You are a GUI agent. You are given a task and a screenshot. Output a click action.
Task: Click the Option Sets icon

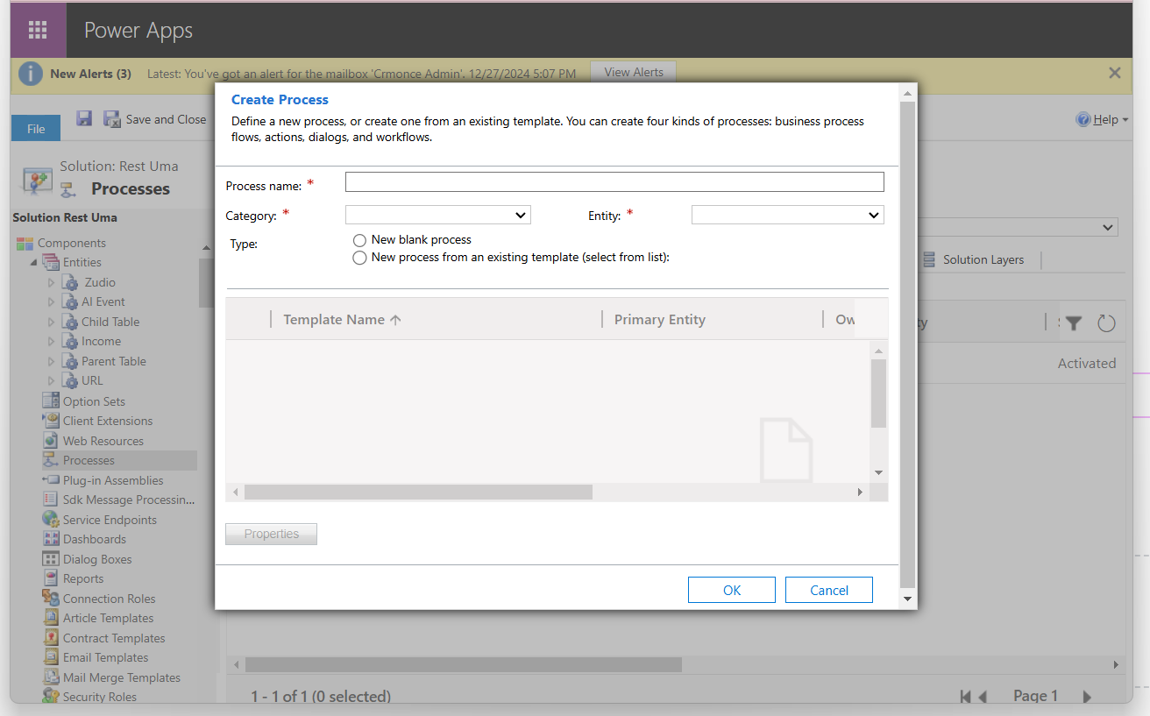click(x=51, y=401)
